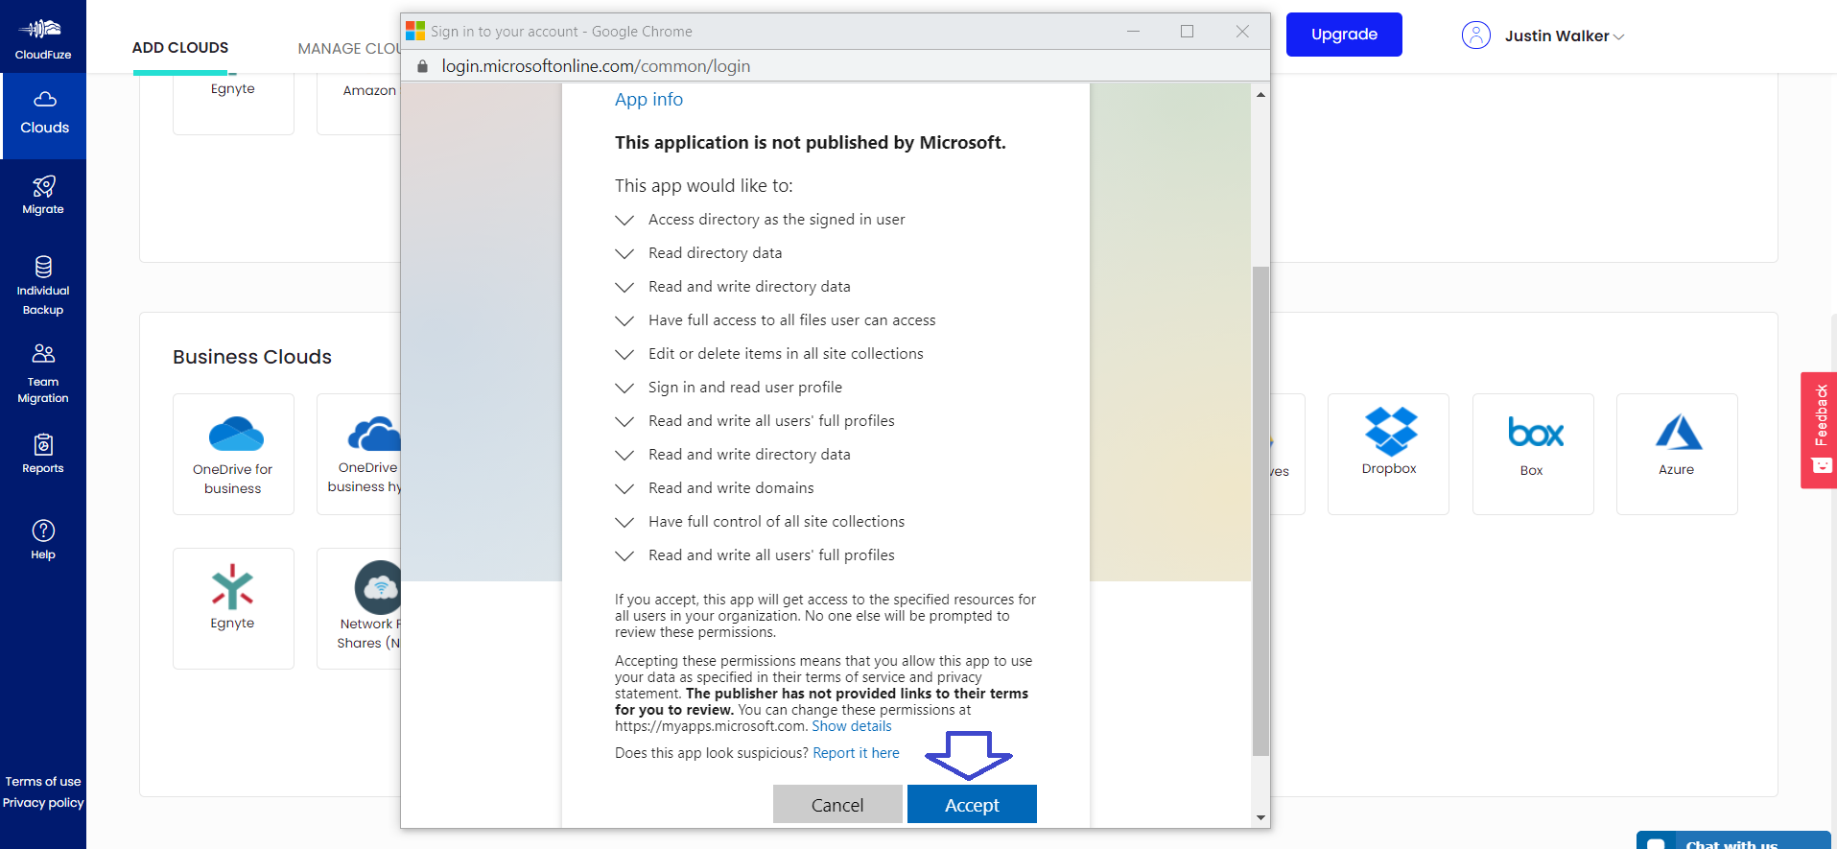Click the 'Business Clouds' heading
The height and width of the screenshot is (849, 1837).
coord(252,357)
